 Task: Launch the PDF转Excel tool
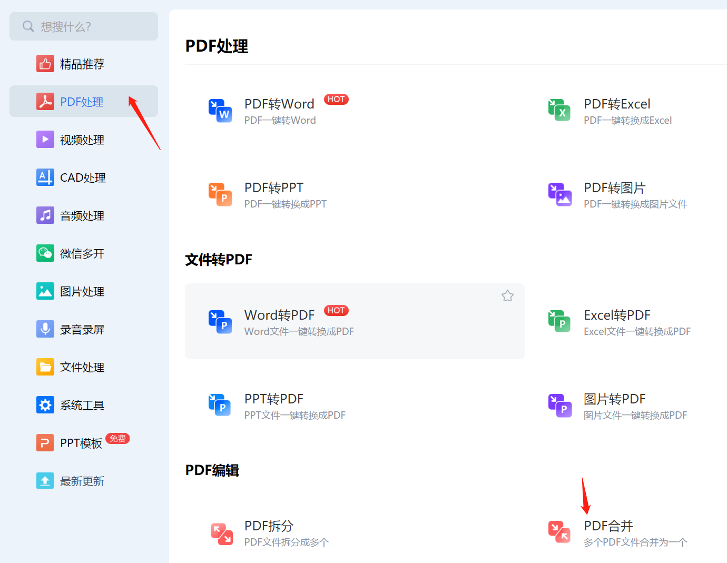[617, 104]
